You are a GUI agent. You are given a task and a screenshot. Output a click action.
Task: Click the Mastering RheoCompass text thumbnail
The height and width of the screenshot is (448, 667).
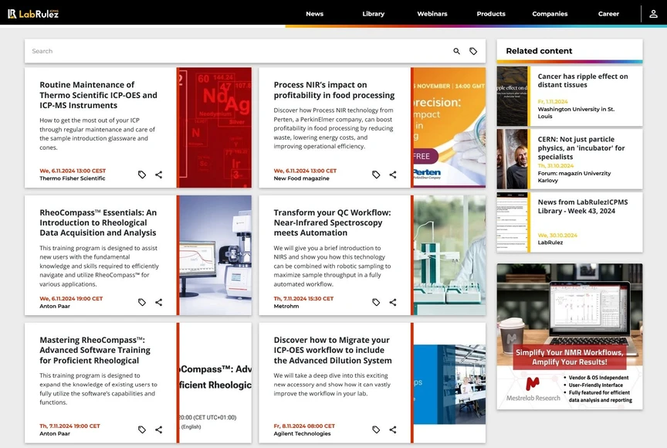coord(215,382)
